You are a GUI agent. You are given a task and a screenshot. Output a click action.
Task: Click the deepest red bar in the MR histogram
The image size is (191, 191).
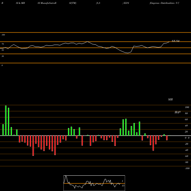pos(33,146)
